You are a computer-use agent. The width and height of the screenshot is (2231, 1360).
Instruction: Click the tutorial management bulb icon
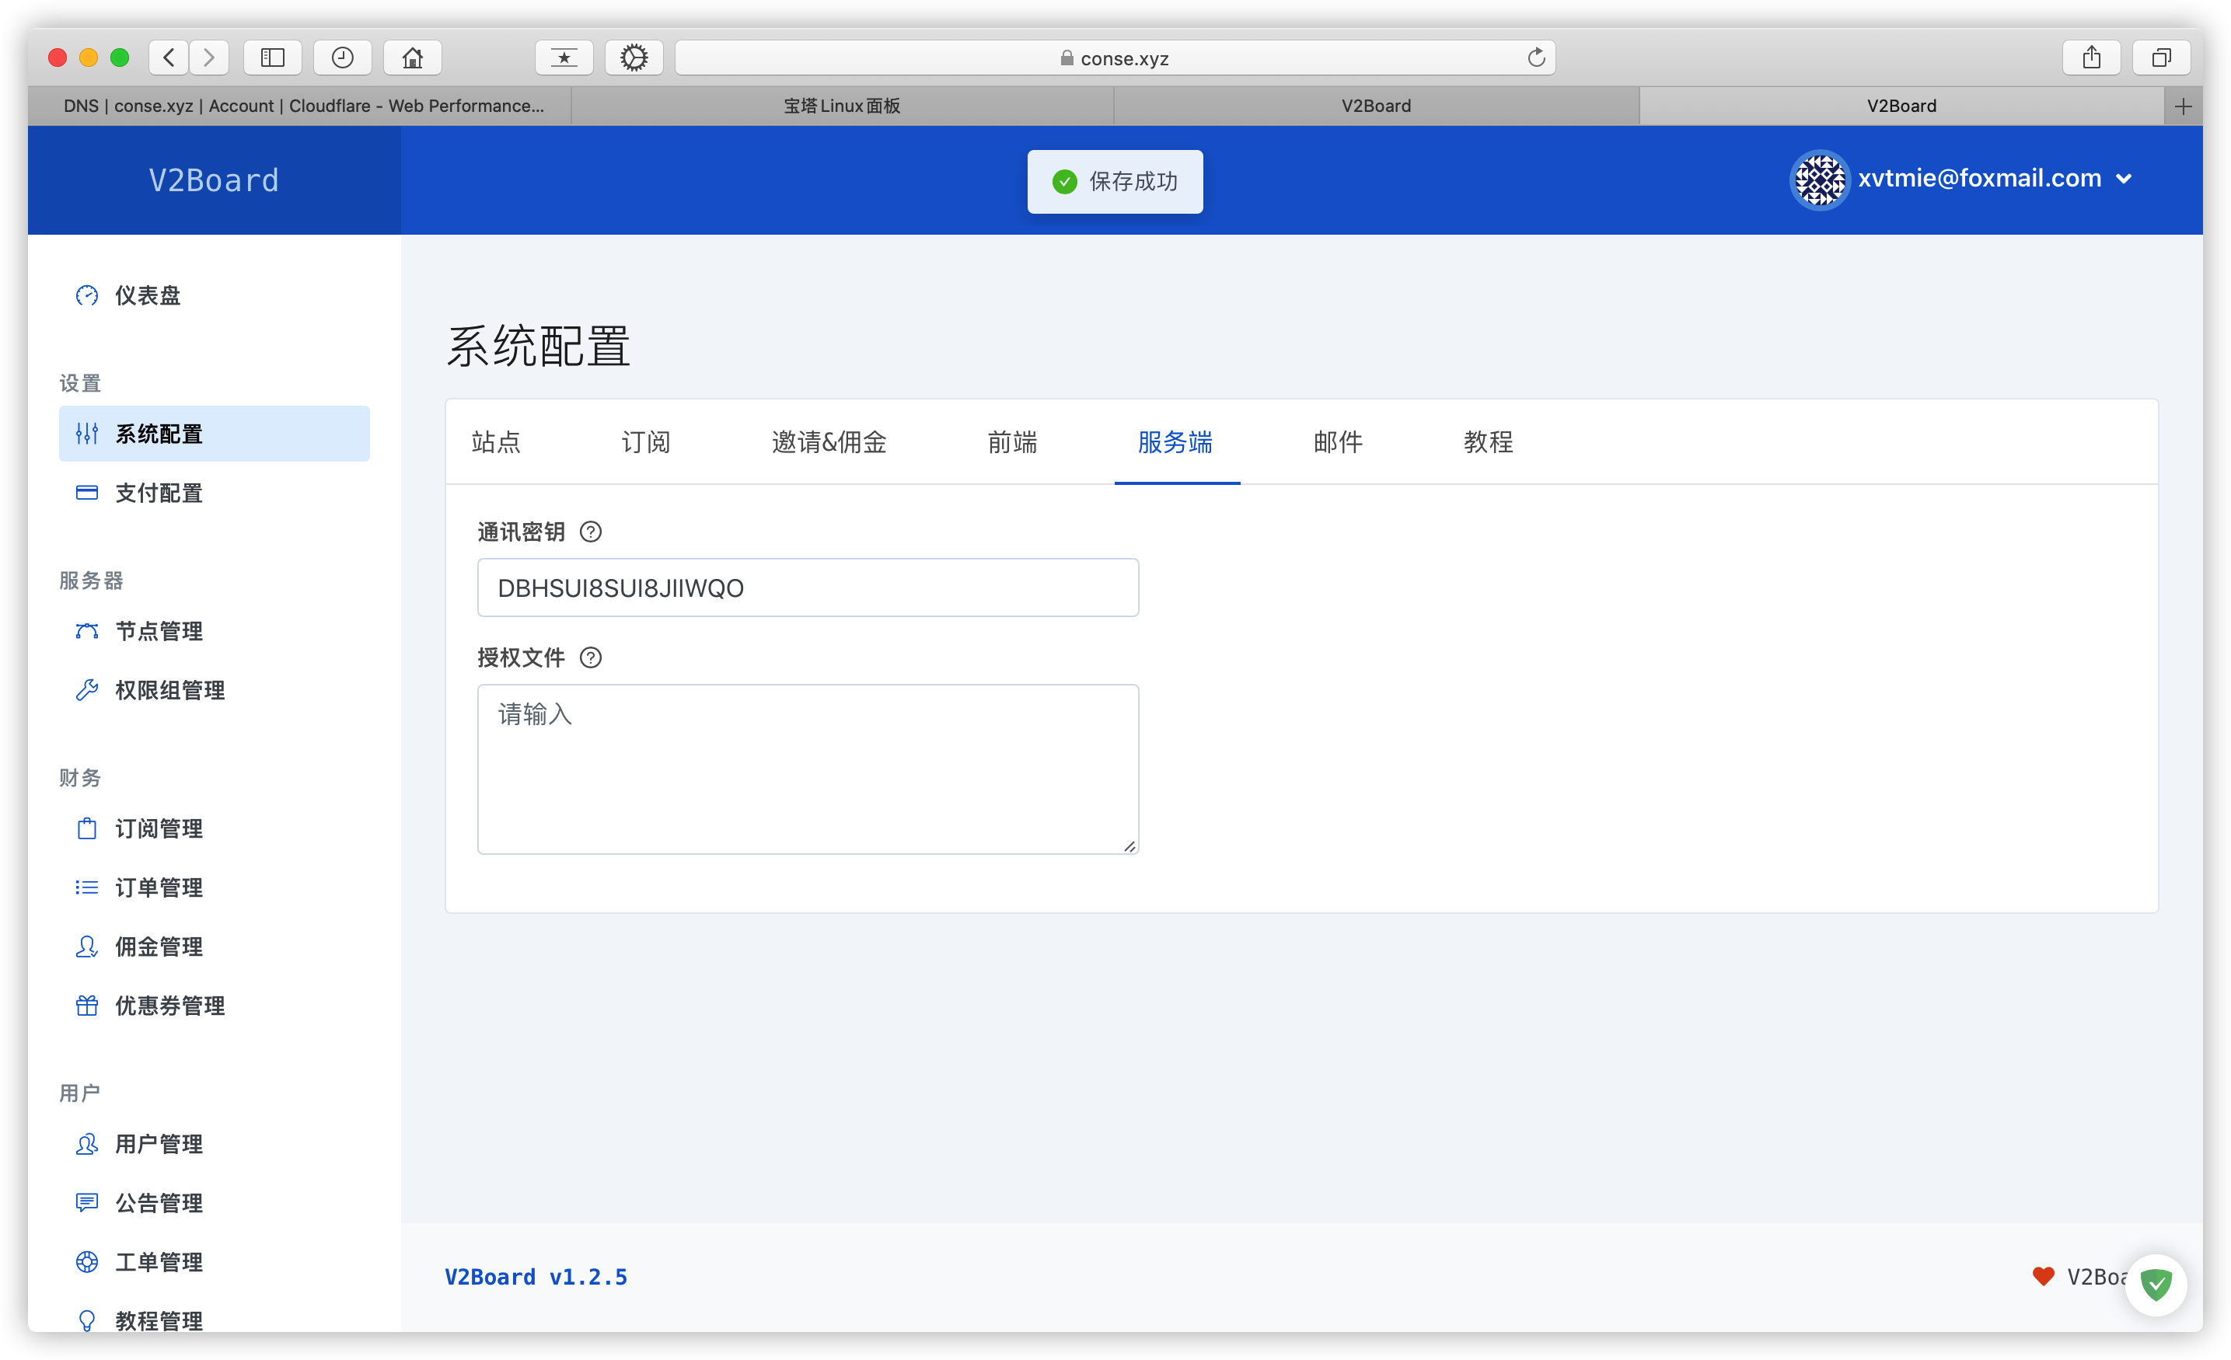click(x=87, y=1320)
